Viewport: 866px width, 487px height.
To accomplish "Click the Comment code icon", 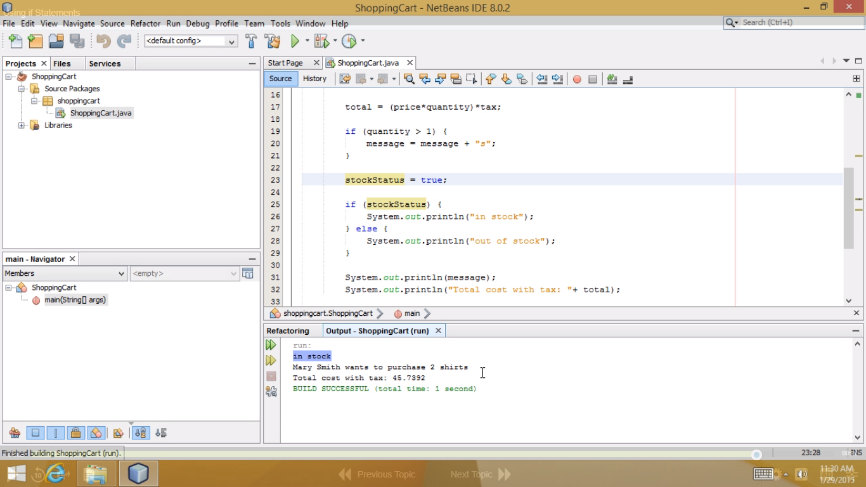I will pos(612,79).
